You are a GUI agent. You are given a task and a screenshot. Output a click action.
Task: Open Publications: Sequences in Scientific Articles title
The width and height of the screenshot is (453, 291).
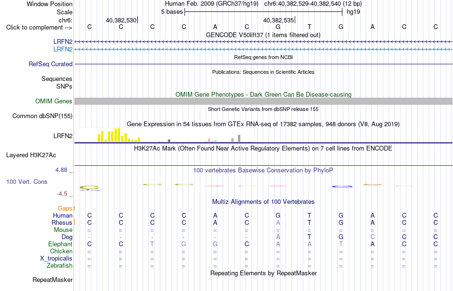click(263, 72)
